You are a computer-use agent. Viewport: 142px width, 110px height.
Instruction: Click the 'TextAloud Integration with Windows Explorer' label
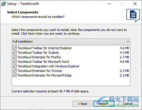[x=48, y=66]
